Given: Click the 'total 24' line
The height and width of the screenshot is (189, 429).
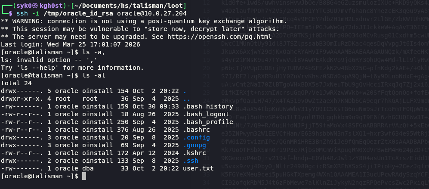Looking at the screenshot, I should pos(16,83).
